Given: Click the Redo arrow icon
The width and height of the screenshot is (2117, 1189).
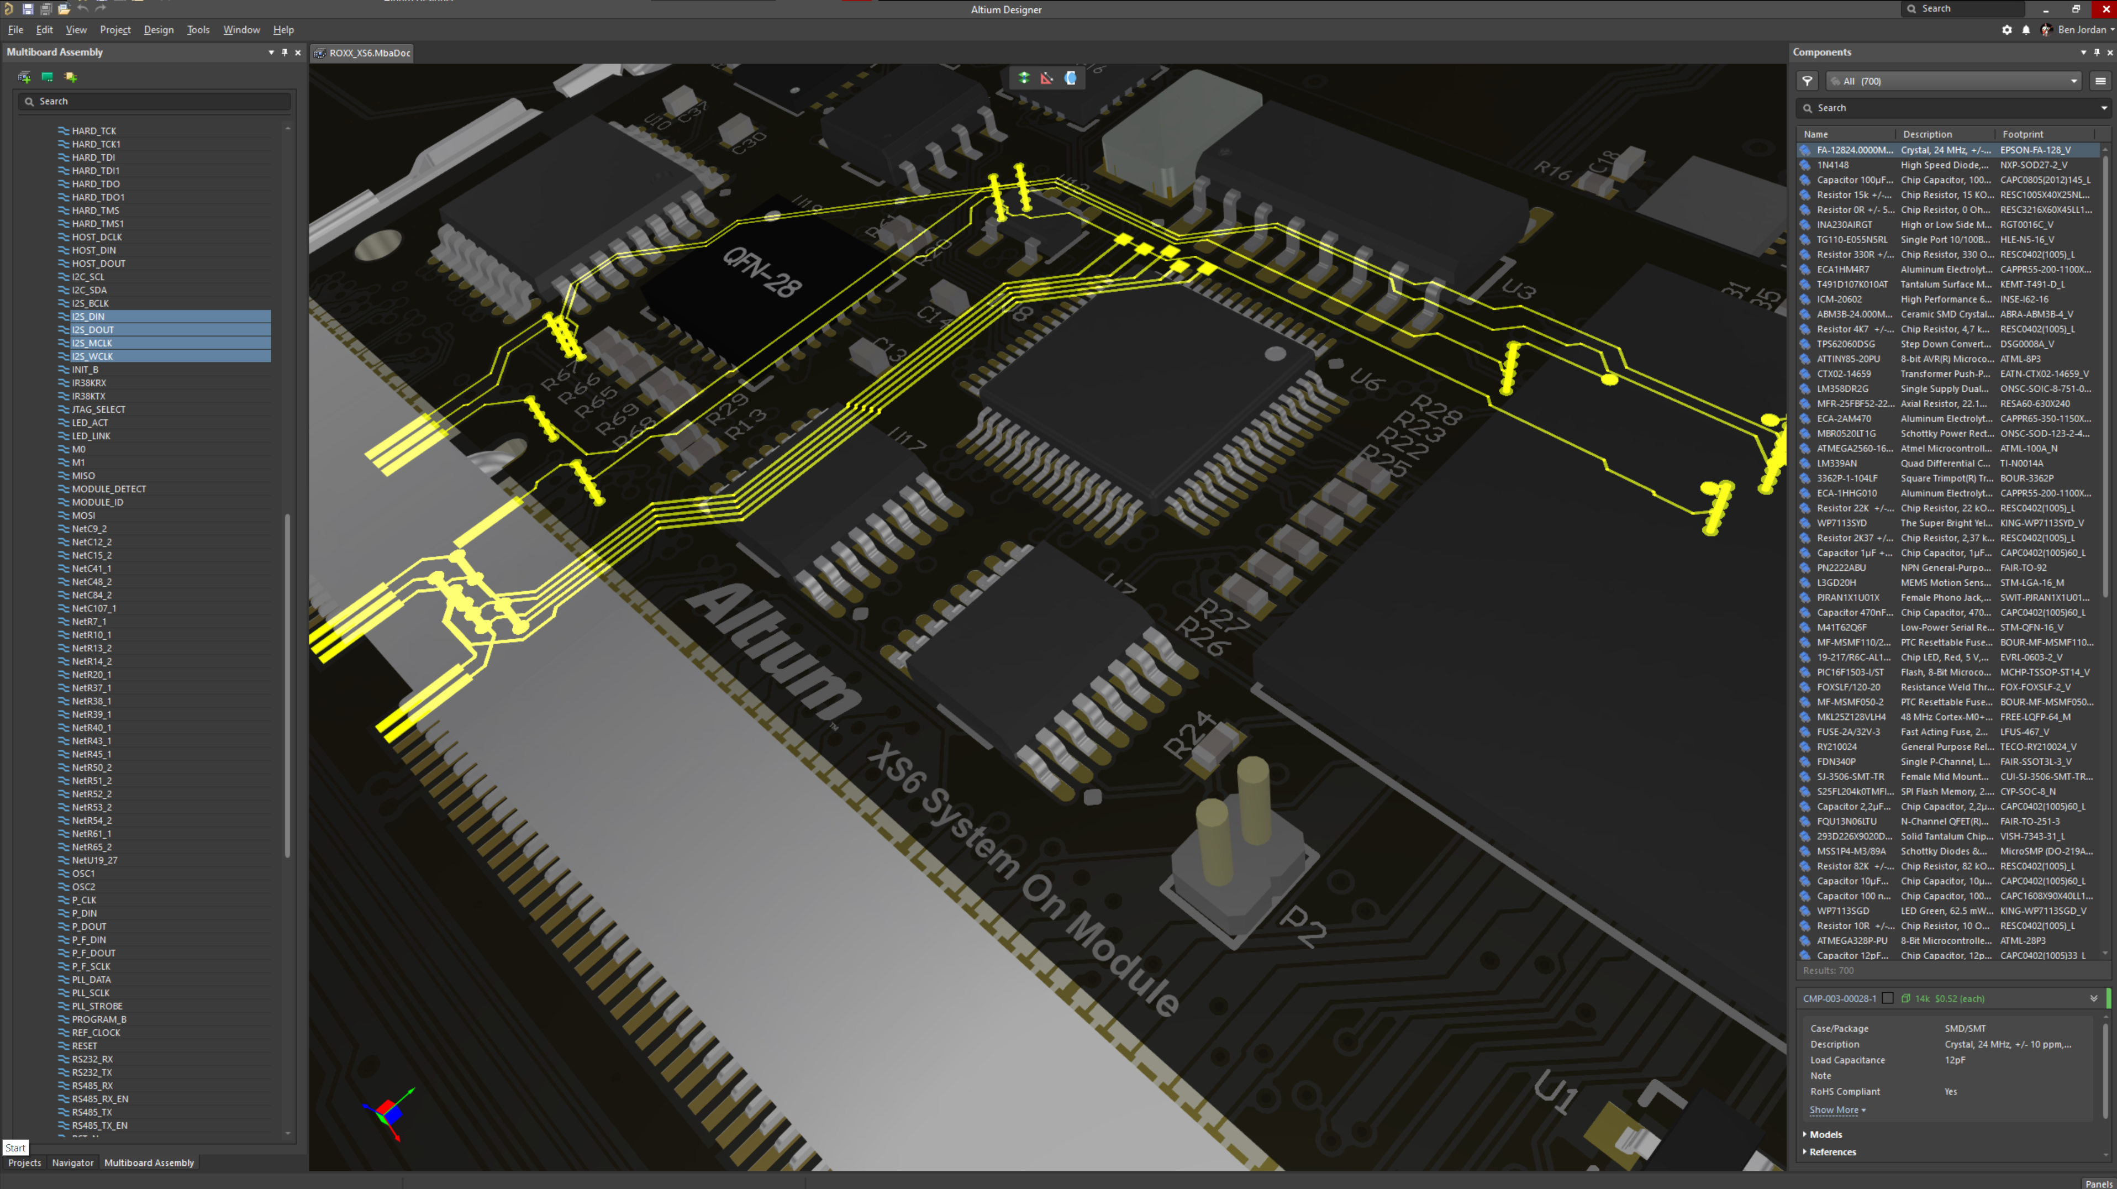Looking at the screenshot, I should tap(100, 8).
